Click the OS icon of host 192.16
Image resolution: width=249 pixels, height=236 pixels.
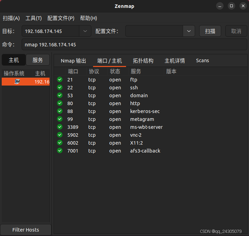pos(17,82)
